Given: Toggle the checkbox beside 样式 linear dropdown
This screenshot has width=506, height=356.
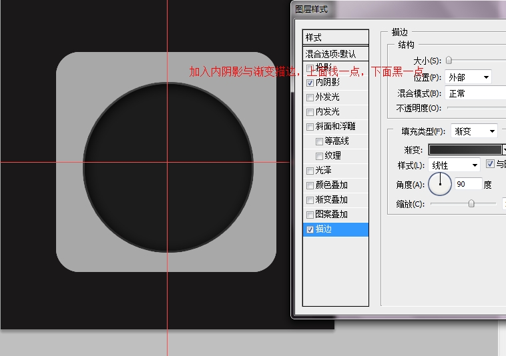Looking at the screenshot, I should pyautogui.click(x=490, y=163).
